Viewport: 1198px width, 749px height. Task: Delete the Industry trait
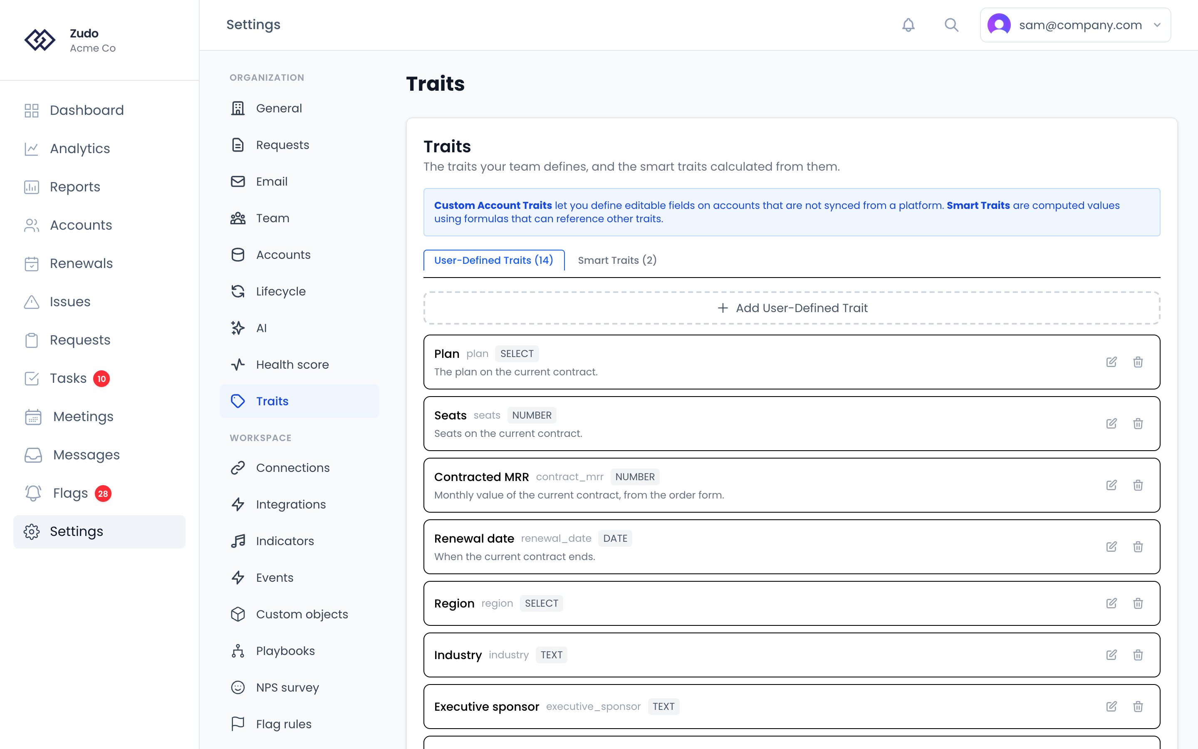[1138, 655]
